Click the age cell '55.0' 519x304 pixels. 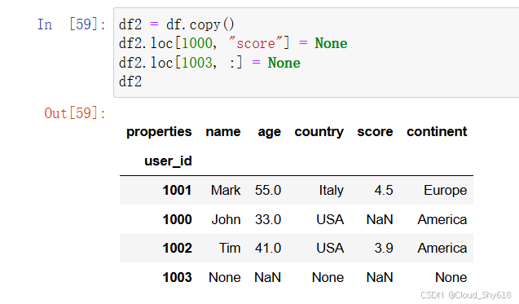click(x=268, y=191)
